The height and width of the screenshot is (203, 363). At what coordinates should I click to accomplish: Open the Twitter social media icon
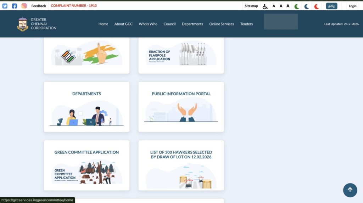tap(5, 6)
